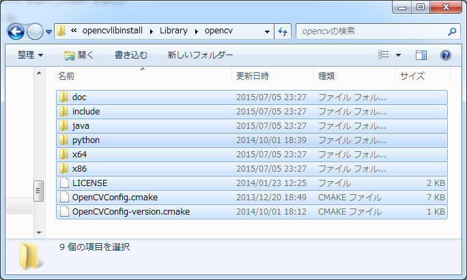Viewport: 467px width, 280px height.
Task: Select the include folder name
Action: [x=86, y=112]
